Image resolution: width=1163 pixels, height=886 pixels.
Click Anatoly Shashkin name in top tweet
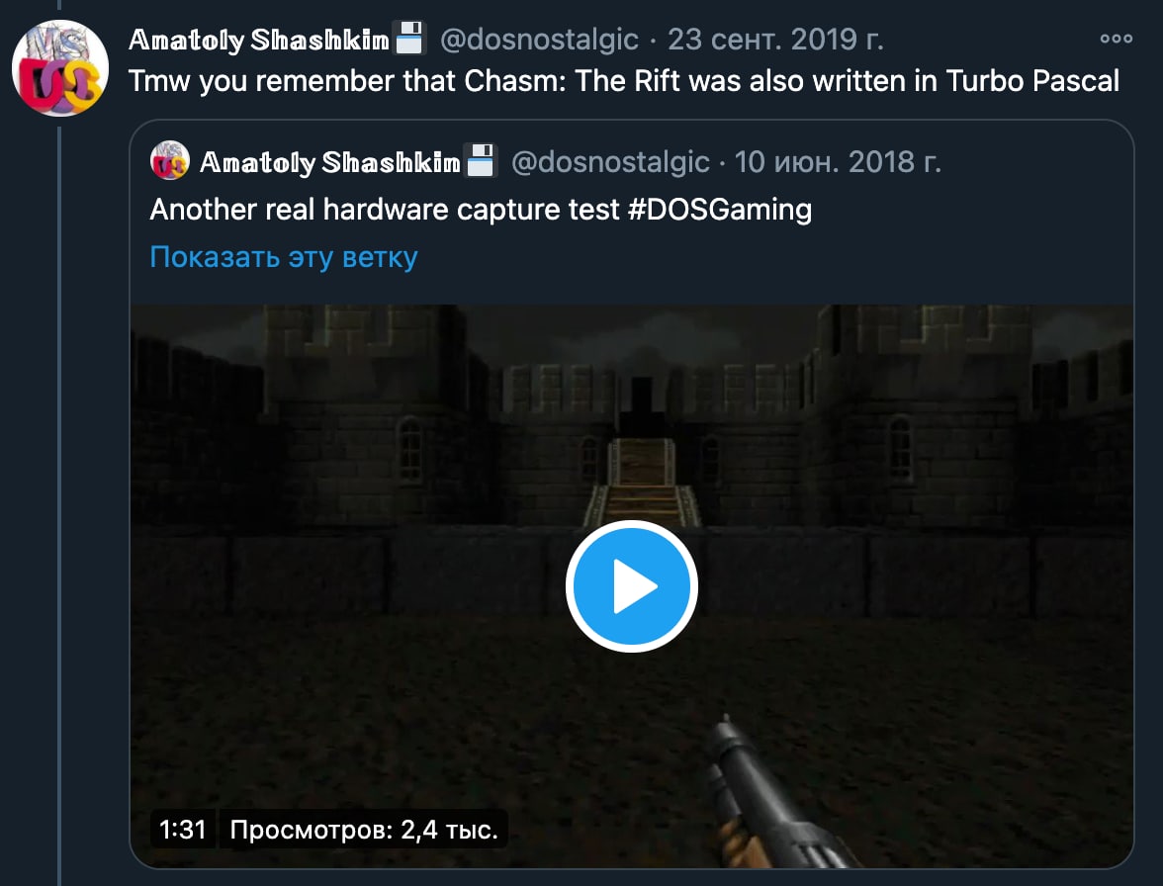pyautogui.click(x=259, y=40)
